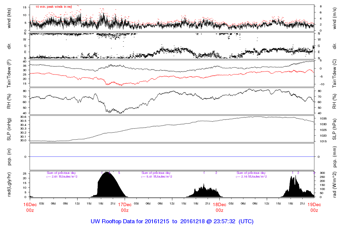The height and width of the screenshot is (235, 344).
Task: Click the 2.61 MJoules/m^2 daily sum annotation
Action: [62, 177]
